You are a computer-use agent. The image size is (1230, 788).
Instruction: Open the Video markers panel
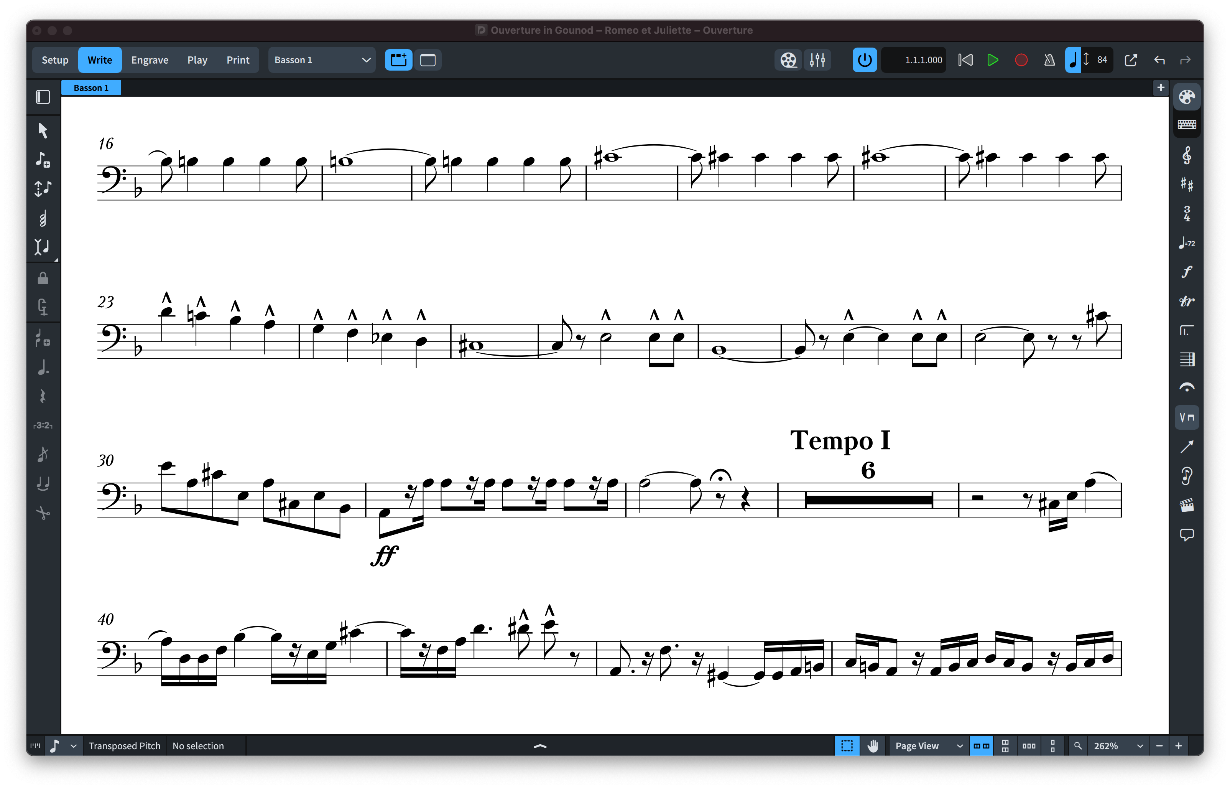click(1187, 506)
